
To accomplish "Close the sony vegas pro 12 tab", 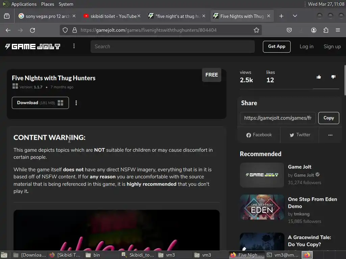I will (74, 16).
